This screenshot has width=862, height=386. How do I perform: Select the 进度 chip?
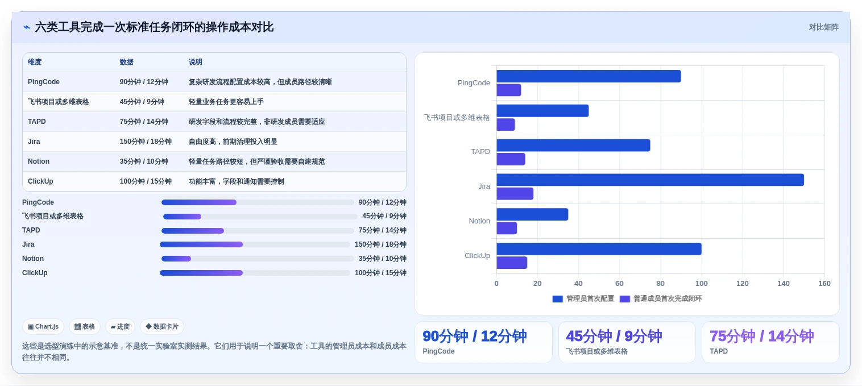click(x=120, y=327)
